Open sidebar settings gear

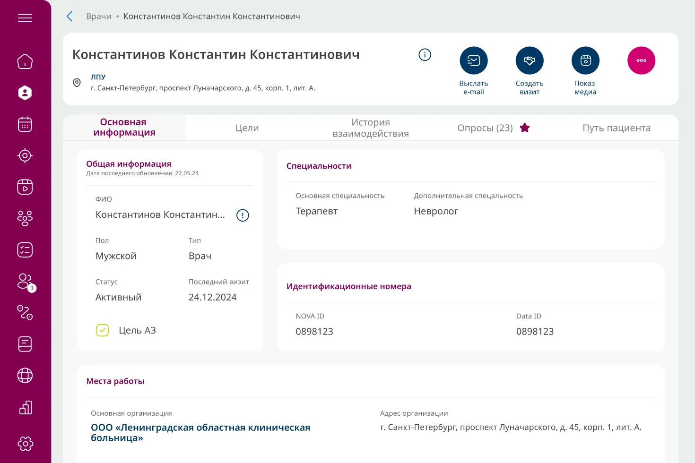pyautogui.click(x=25, y=444)
